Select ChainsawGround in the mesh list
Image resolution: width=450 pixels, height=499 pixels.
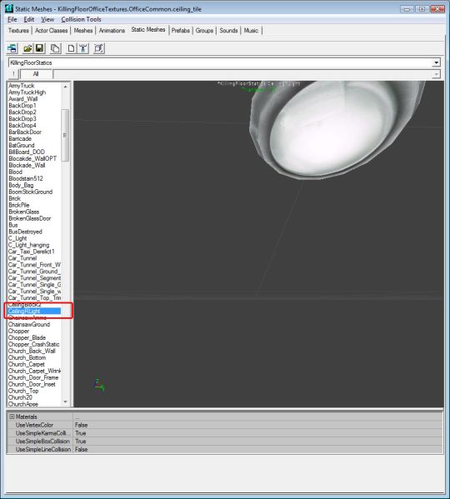point(29,325)
